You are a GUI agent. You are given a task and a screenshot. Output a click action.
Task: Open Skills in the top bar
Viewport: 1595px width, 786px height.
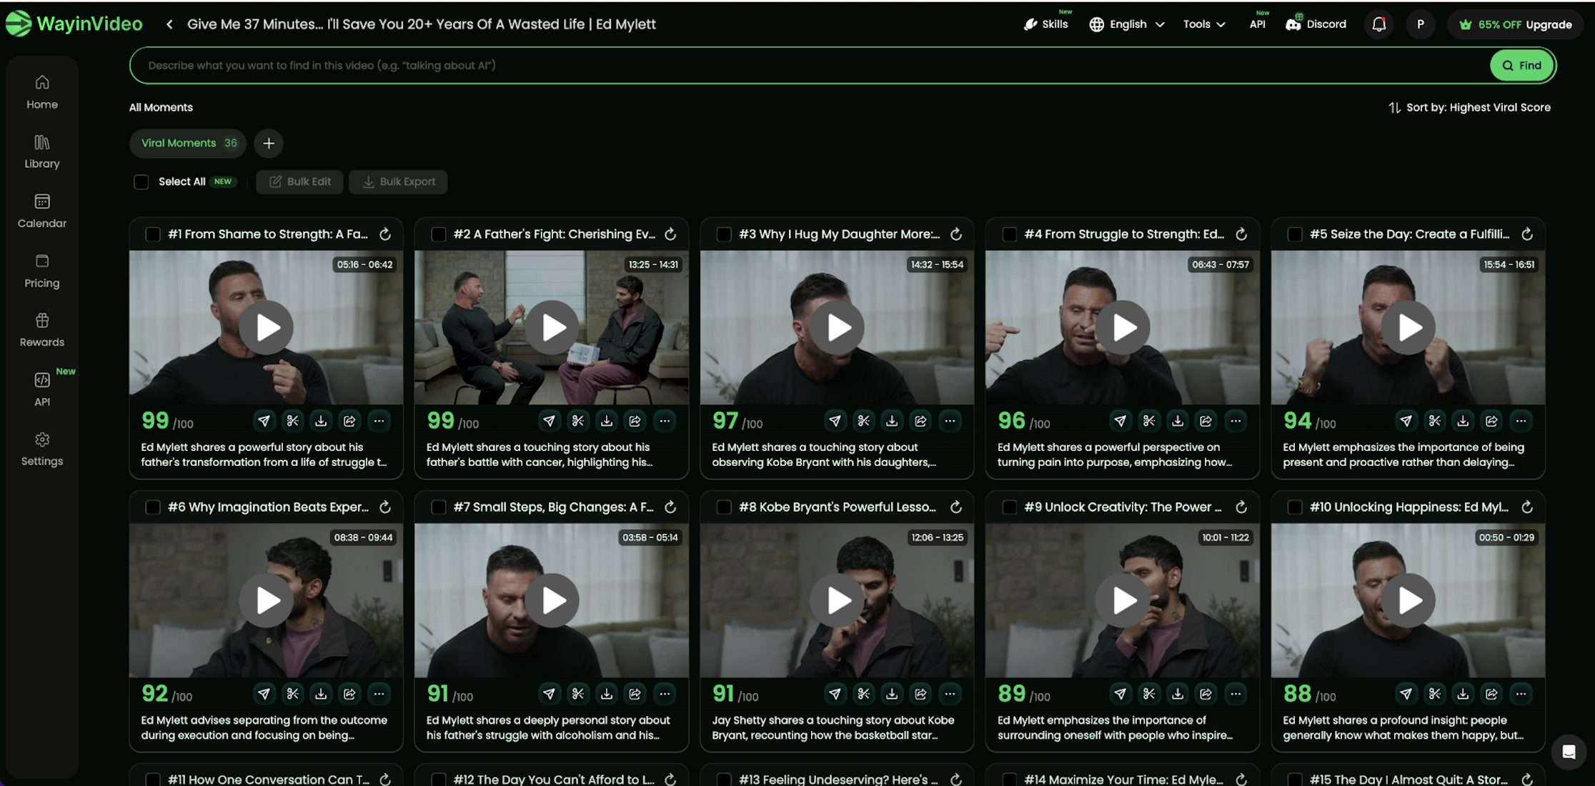(1046, 24)
